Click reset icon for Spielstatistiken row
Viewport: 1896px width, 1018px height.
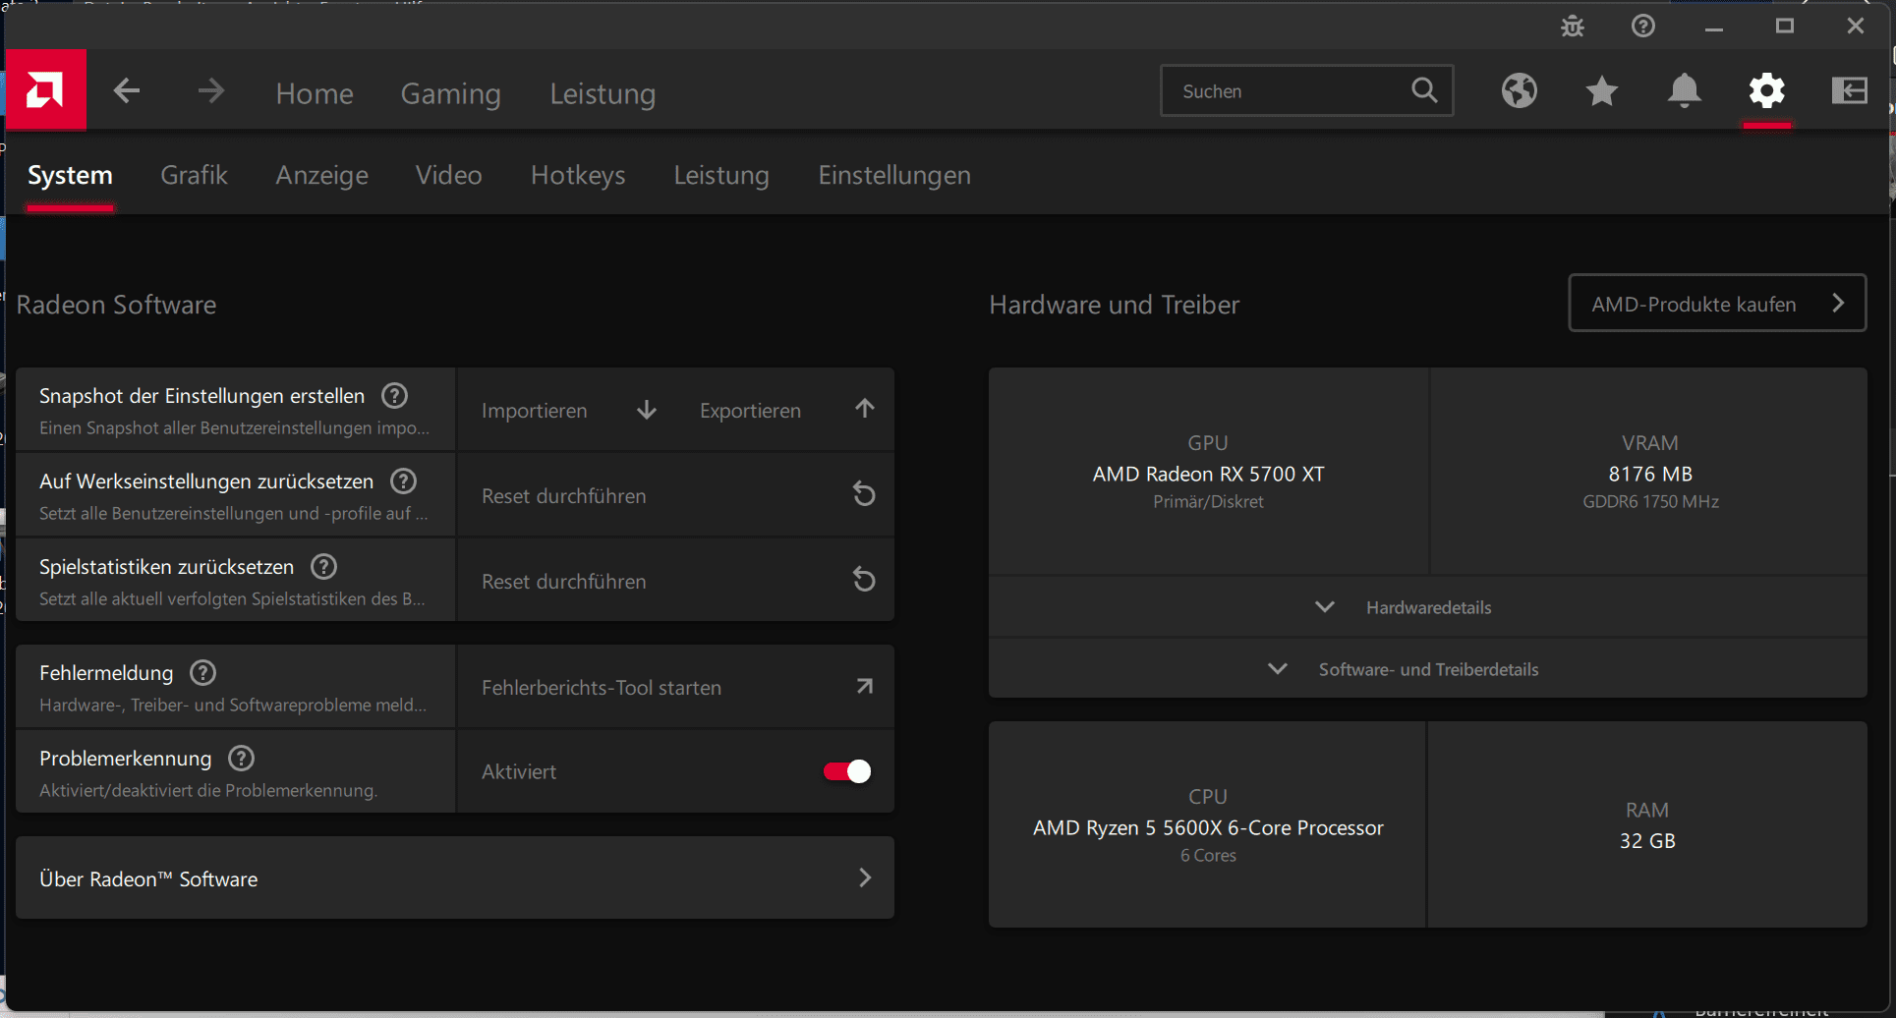[x=863, y=580]
